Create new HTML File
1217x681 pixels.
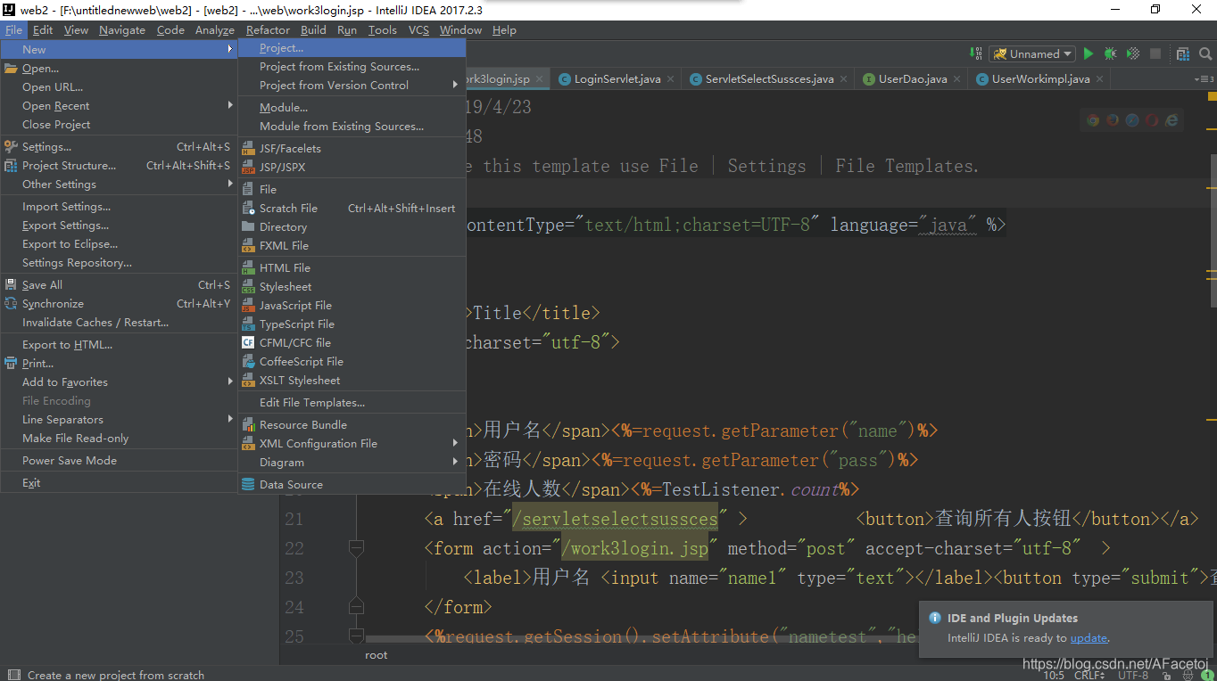tap(352, 268)
